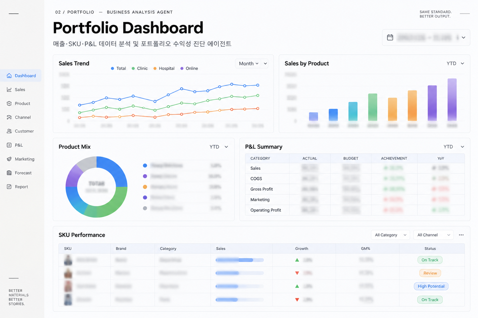Toggle the Hospital series in legend
Viewport: 478px width, 318px height.
[x=164, y=68]
